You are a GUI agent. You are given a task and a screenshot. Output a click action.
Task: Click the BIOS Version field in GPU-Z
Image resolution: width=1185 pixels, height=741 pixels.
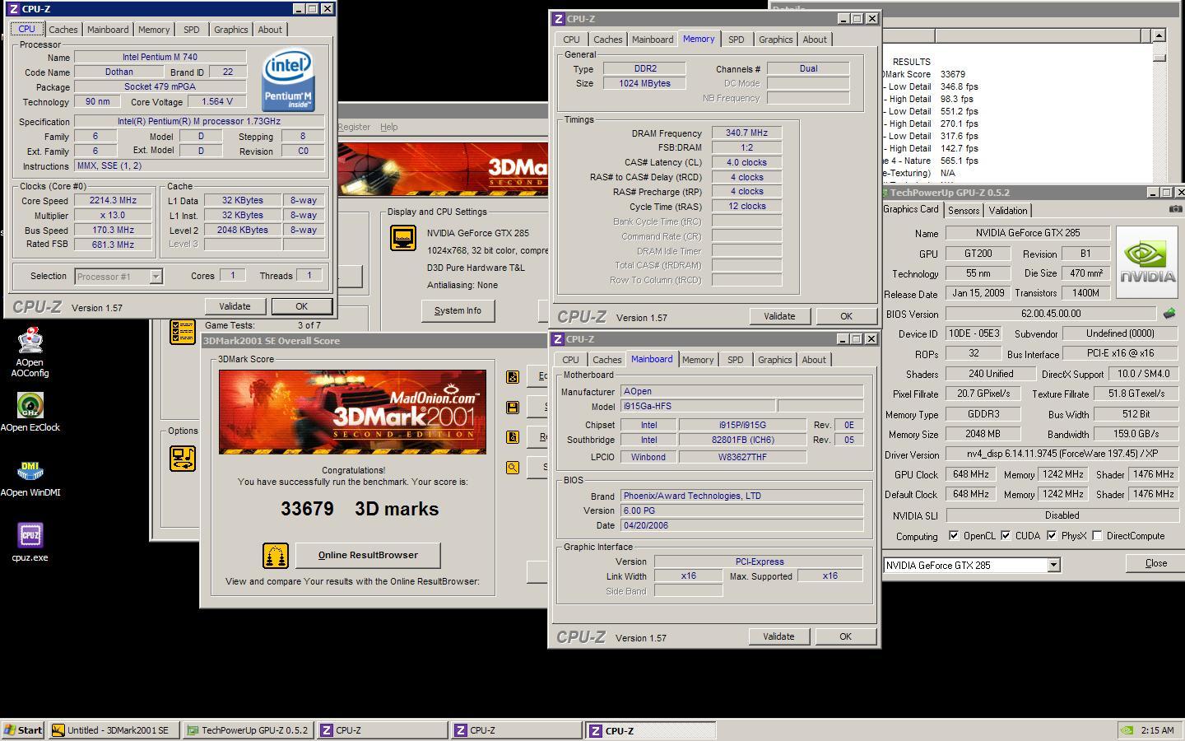point(1051,314)
